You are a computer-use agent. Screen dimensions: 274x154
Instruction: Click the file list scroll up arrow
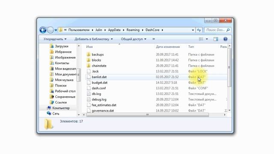[x=229, y=46]
